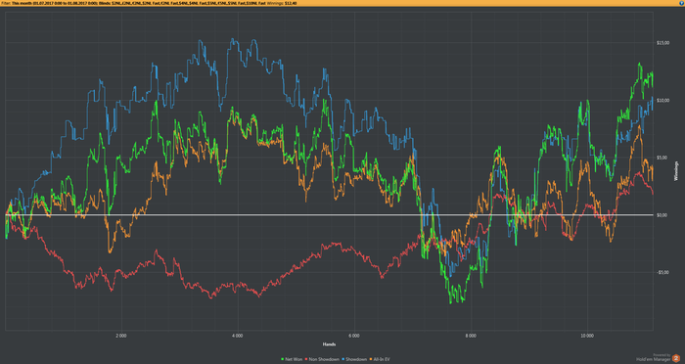685x364 pixels.
Task: Click the Hands axis title
Action: pyautogui.click(x=329, y=344)
